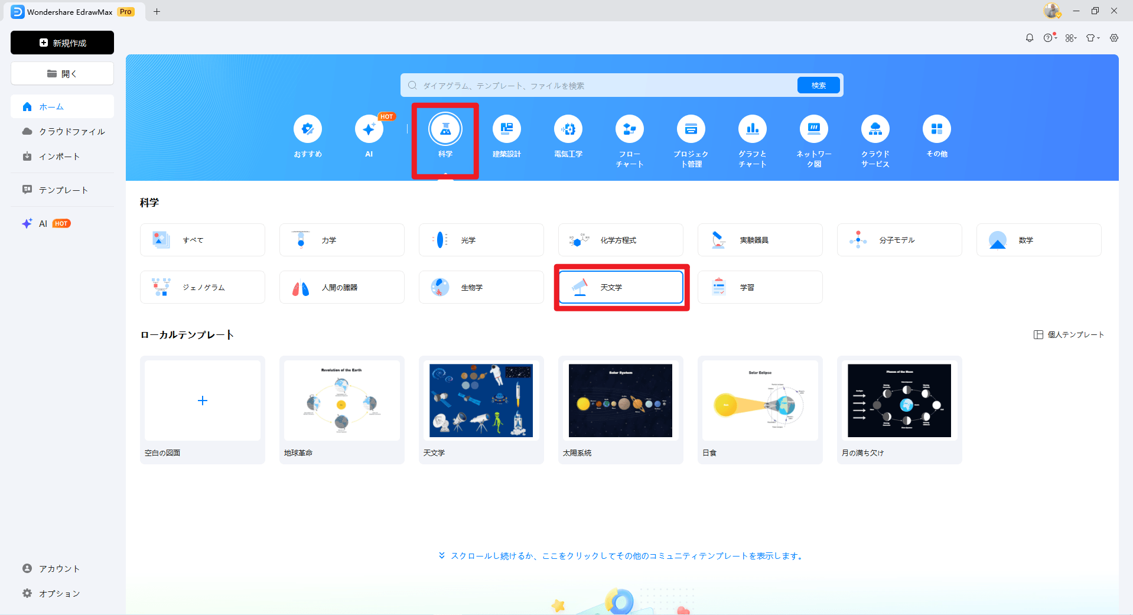This screenshot has width=1133, height=615.
Task: Expand the help menu dropdown
Action: coord(1050,37)
